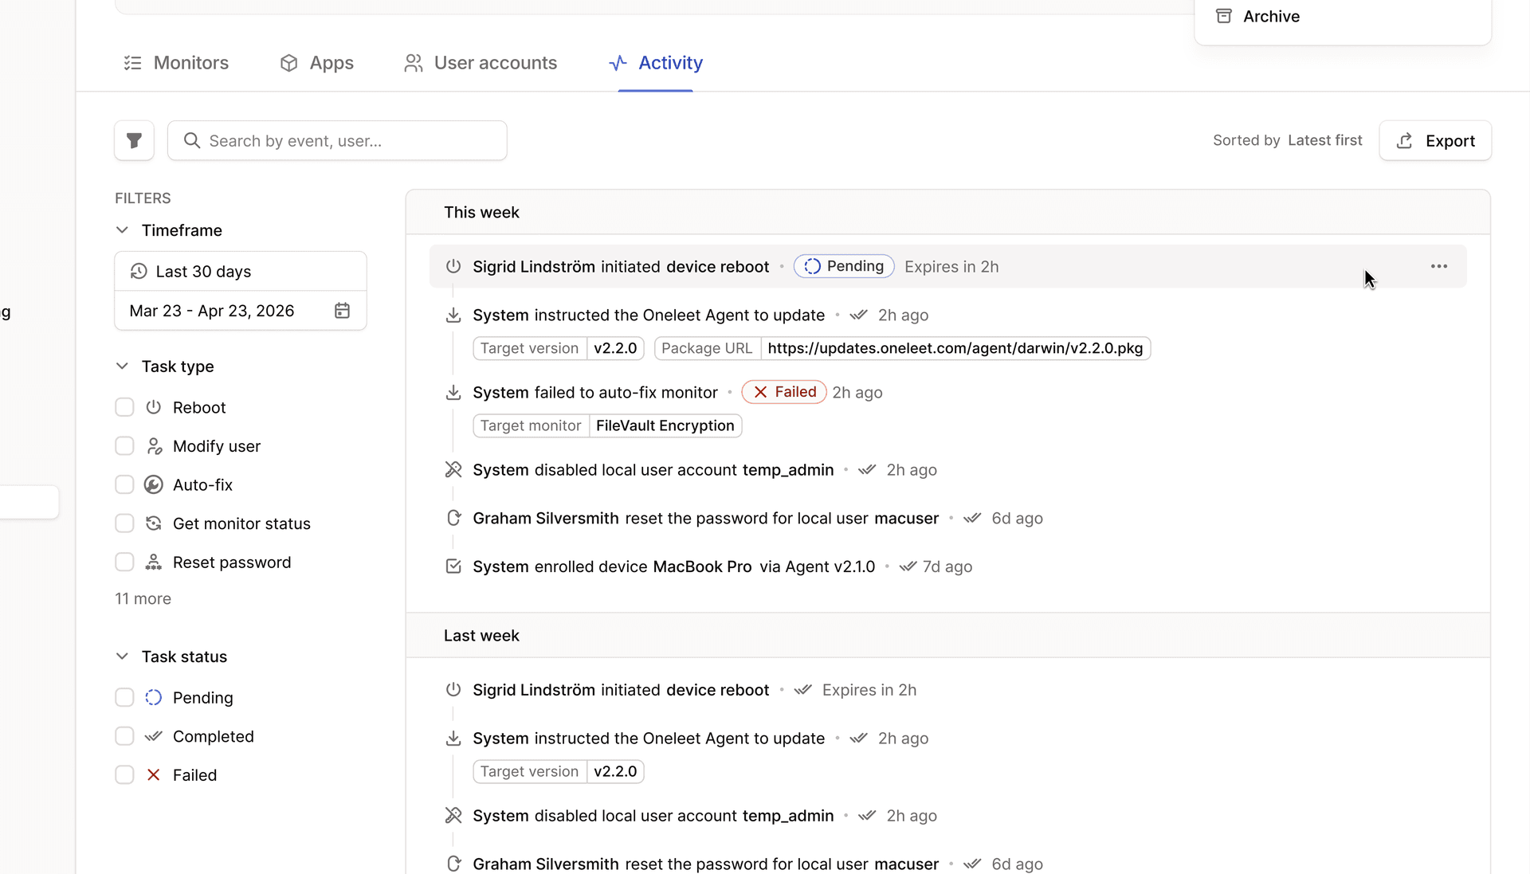Collapse the Task status section

(x=122, y=656)
